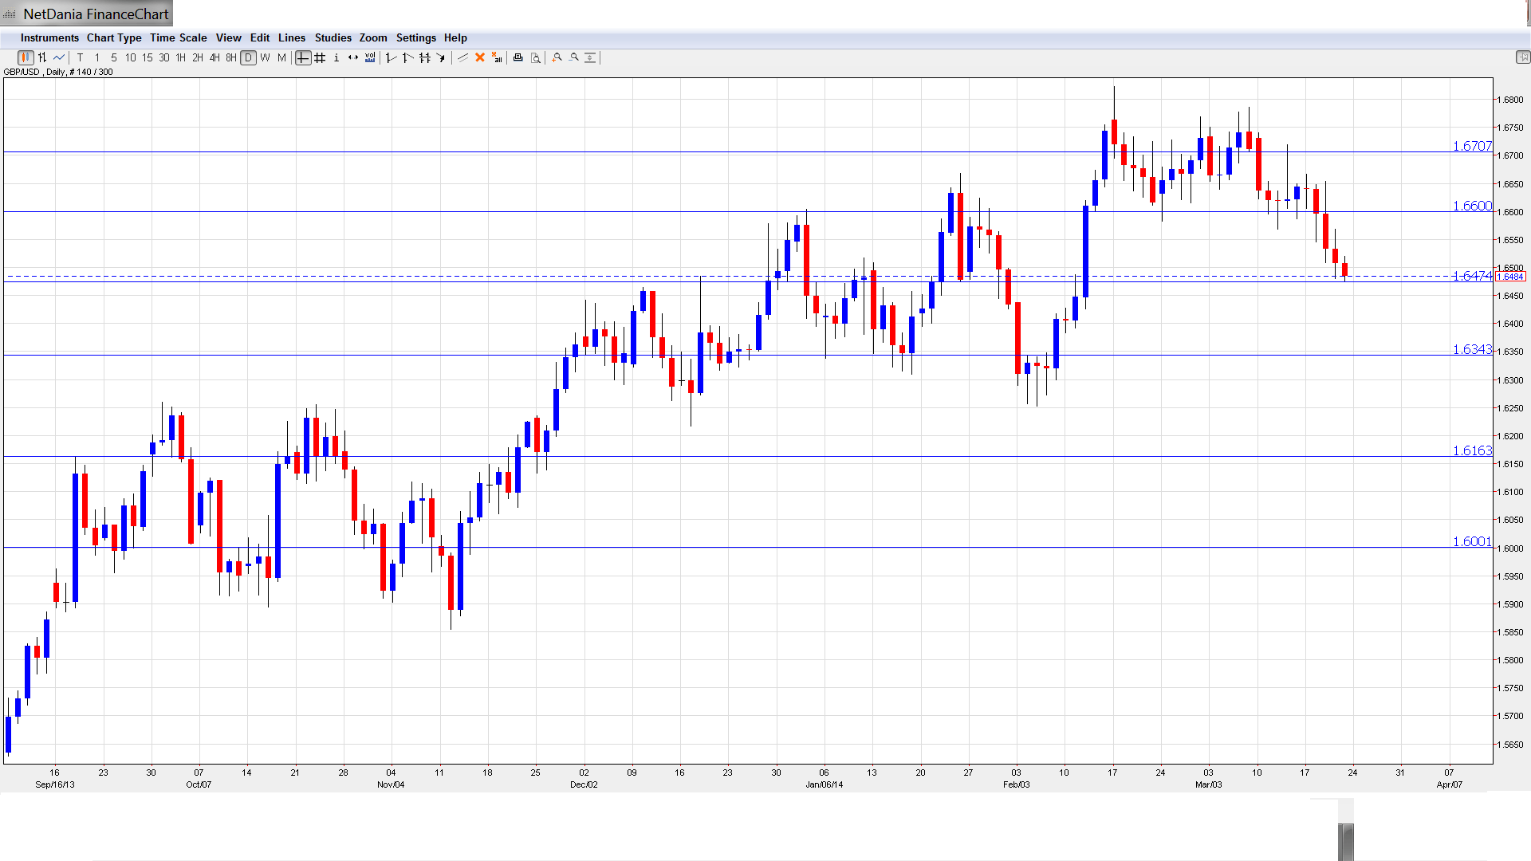Select the candlestick chart type icon
Viewport: 1531px width, 861px height.
26,57
